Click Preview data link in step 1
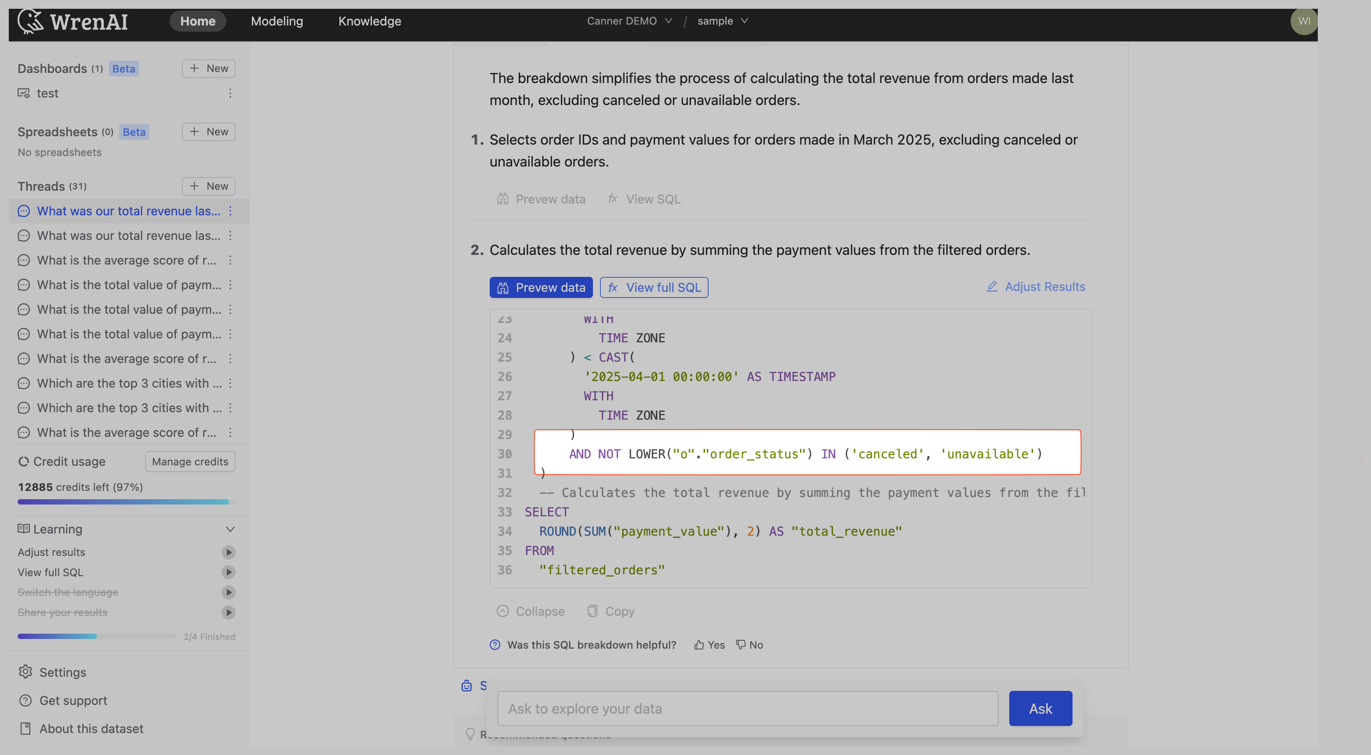The height and width of the screenshot is (755, 1371). 541,199
